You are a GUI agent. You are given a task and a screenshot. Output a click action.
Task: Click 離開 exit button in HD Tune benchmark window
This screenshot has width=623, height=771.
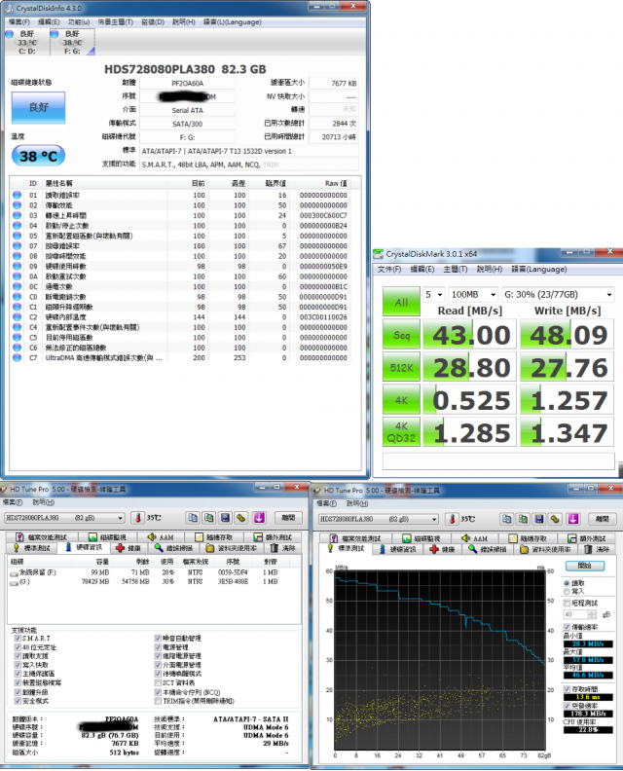click(603, 519)
